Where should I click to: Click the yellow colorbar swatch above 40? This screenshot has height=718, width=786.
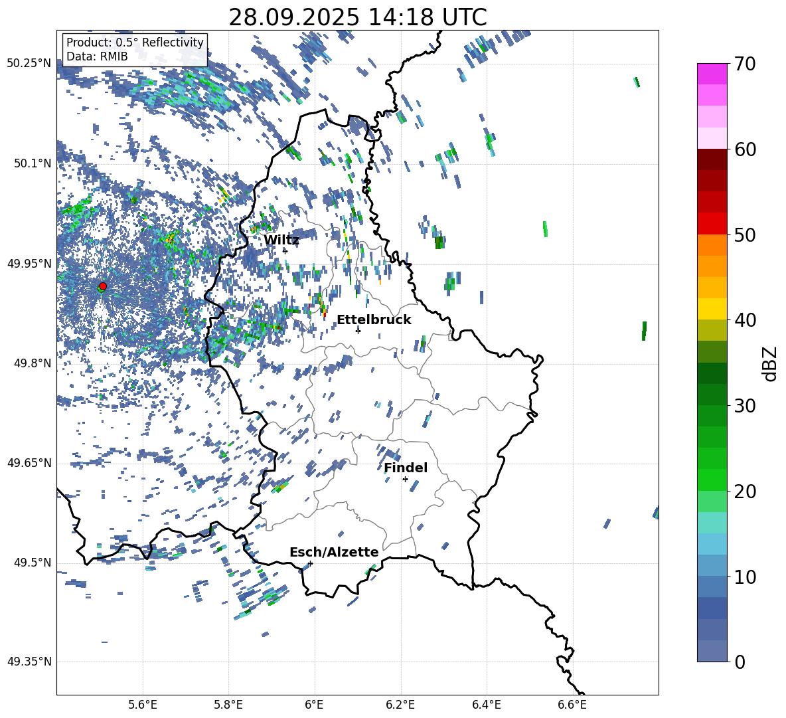point(712,309)
